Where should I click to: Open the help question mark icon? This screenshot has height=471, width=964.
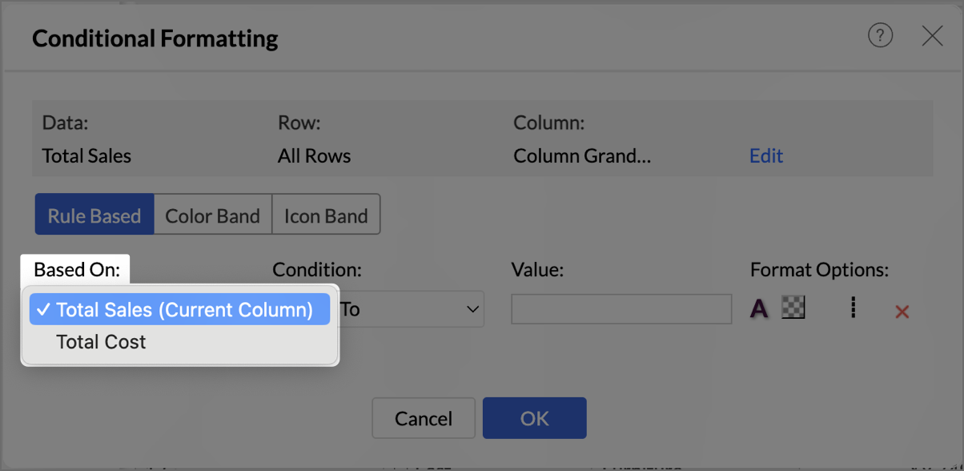(880, 35)
